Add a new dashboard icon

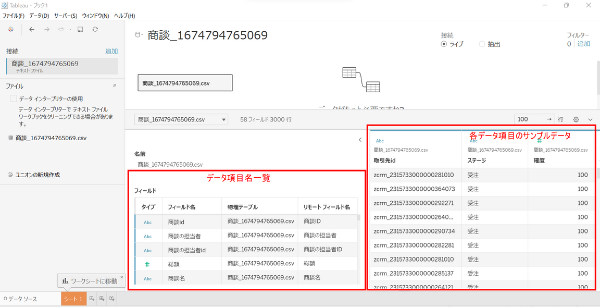tap(102, 299)
